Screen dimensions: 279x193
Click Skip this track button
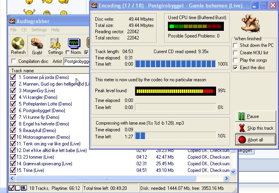point(256,128)
